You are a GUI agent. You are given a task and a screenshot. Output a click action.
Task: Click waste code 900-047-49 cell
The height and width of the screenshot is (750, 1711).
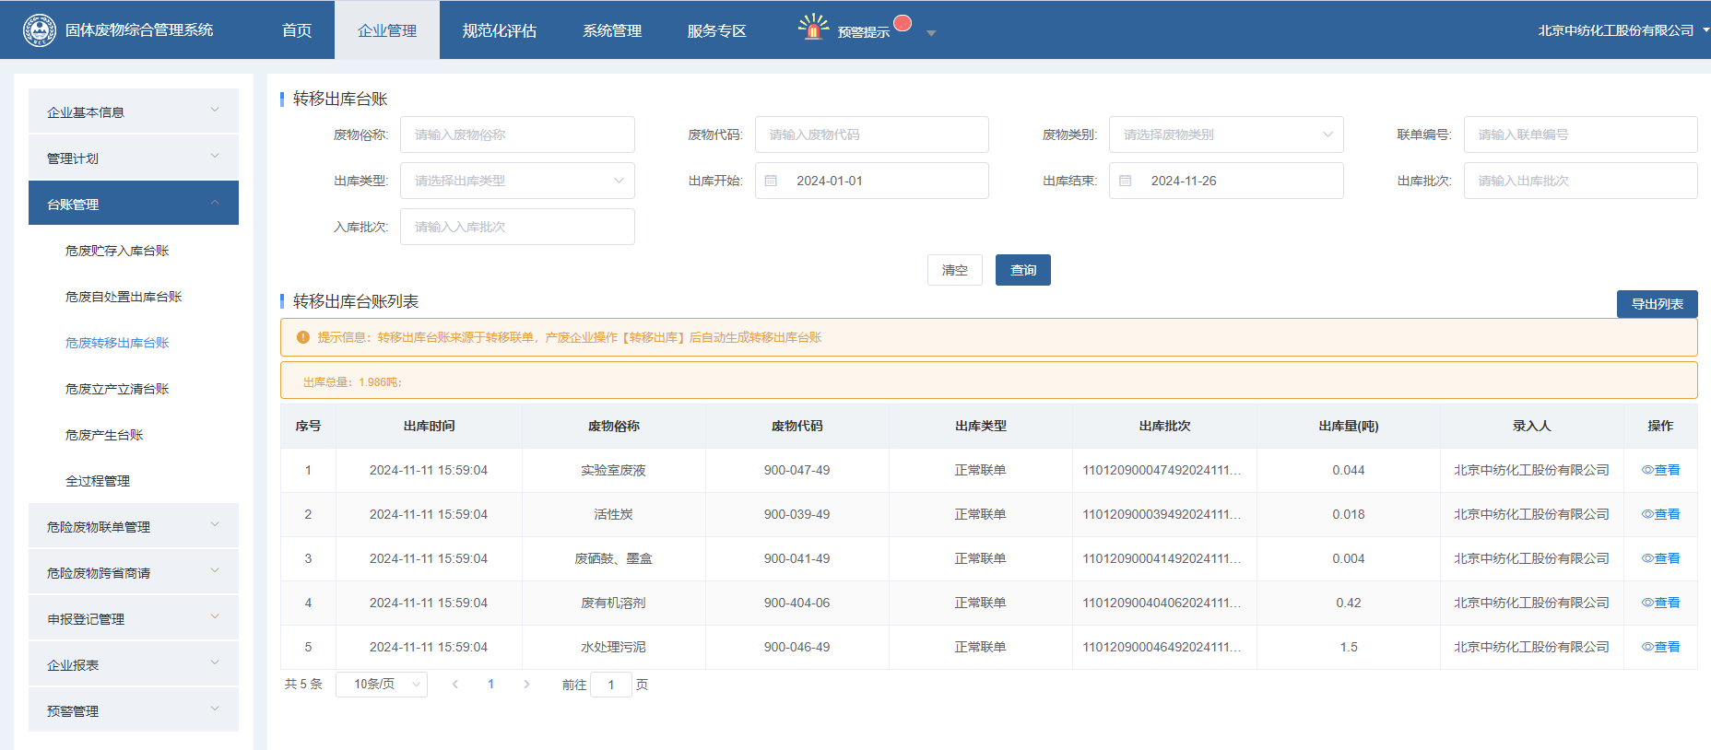(796, 470)
